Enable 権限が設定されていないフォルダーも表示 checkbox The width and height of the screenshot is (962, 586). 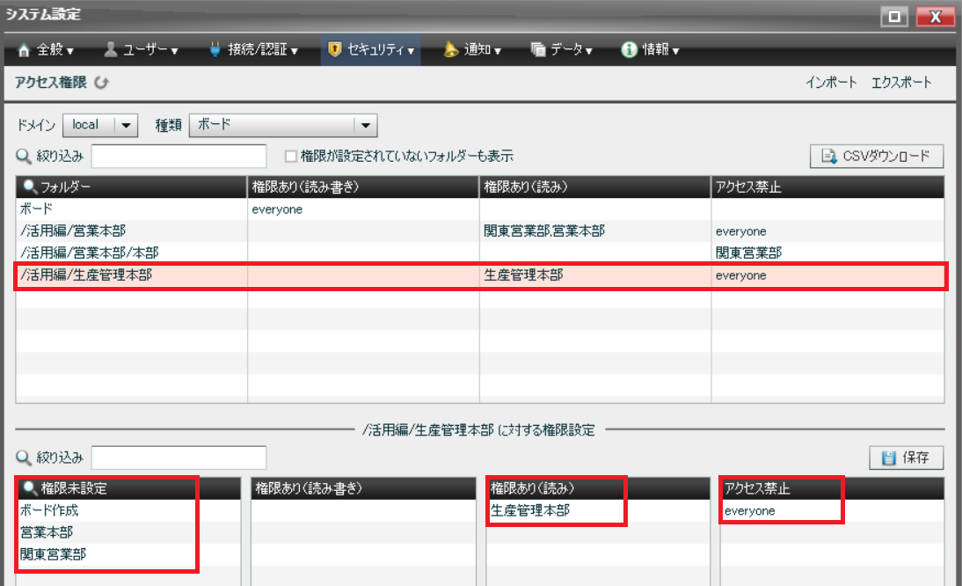pos(290,157)
